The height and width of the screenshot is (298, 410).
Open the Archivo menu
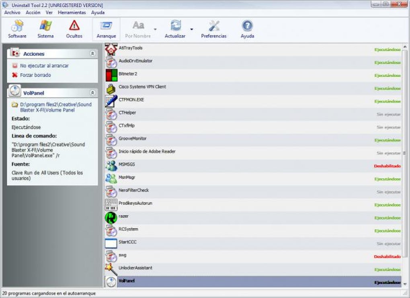(x=12, y=12)
